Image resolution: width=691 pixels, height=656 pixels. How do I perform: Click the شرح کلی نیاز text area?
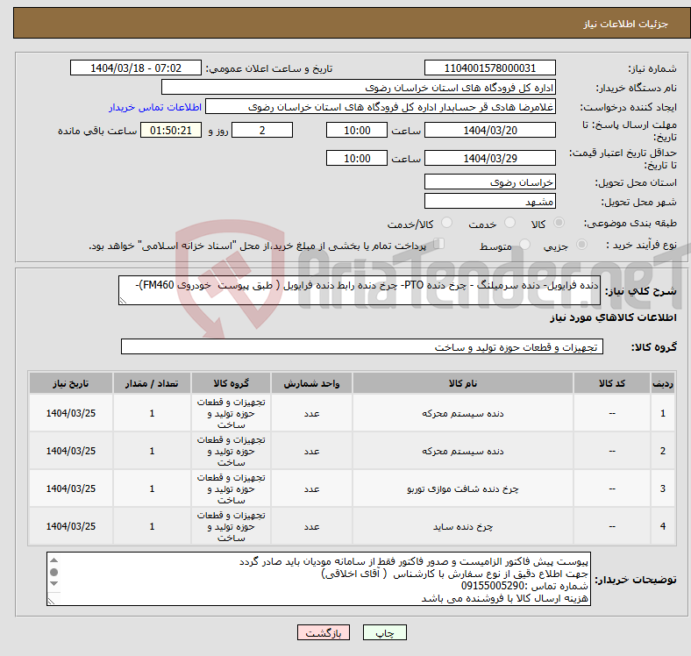coord(360,290)
